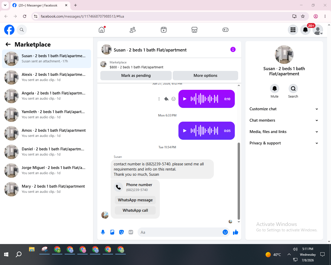Go to the Home feed icon
Viewport: 331px width, 265px height.
[x=102, y=30]
